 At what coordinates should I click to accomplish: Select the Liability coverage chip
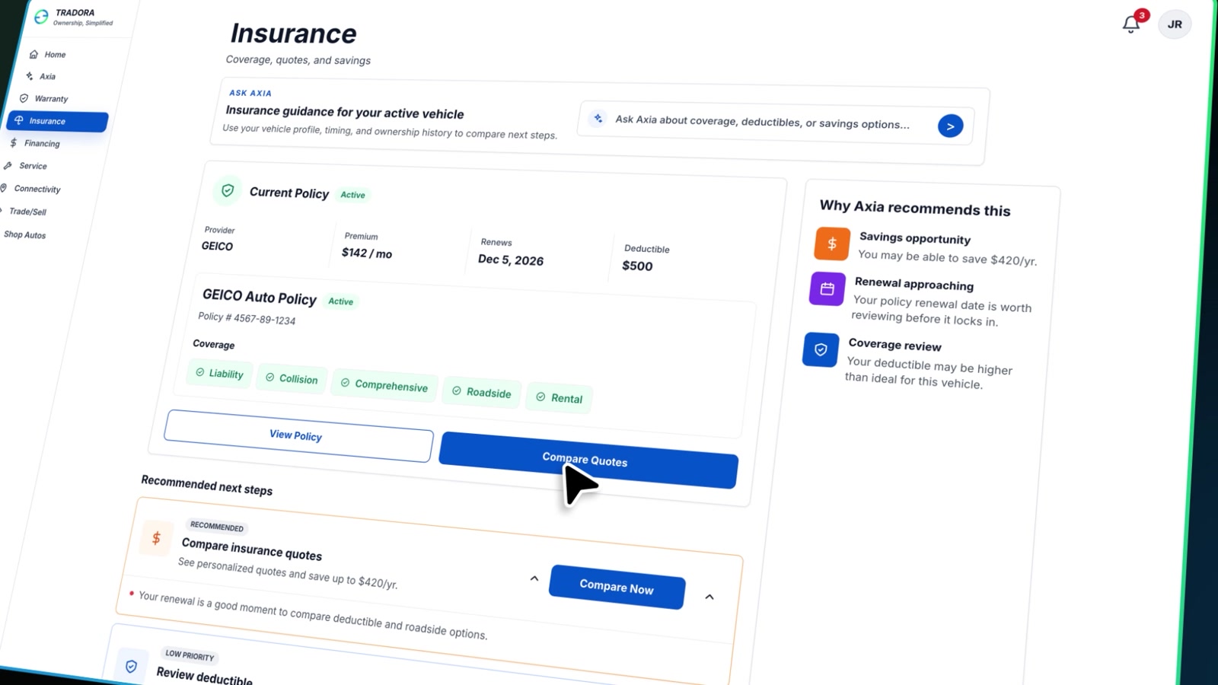point(219,374)
